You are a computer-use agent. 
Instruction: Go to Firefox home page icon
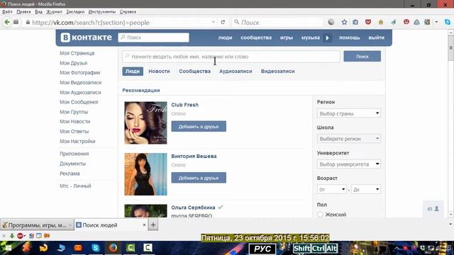point(381,22)
